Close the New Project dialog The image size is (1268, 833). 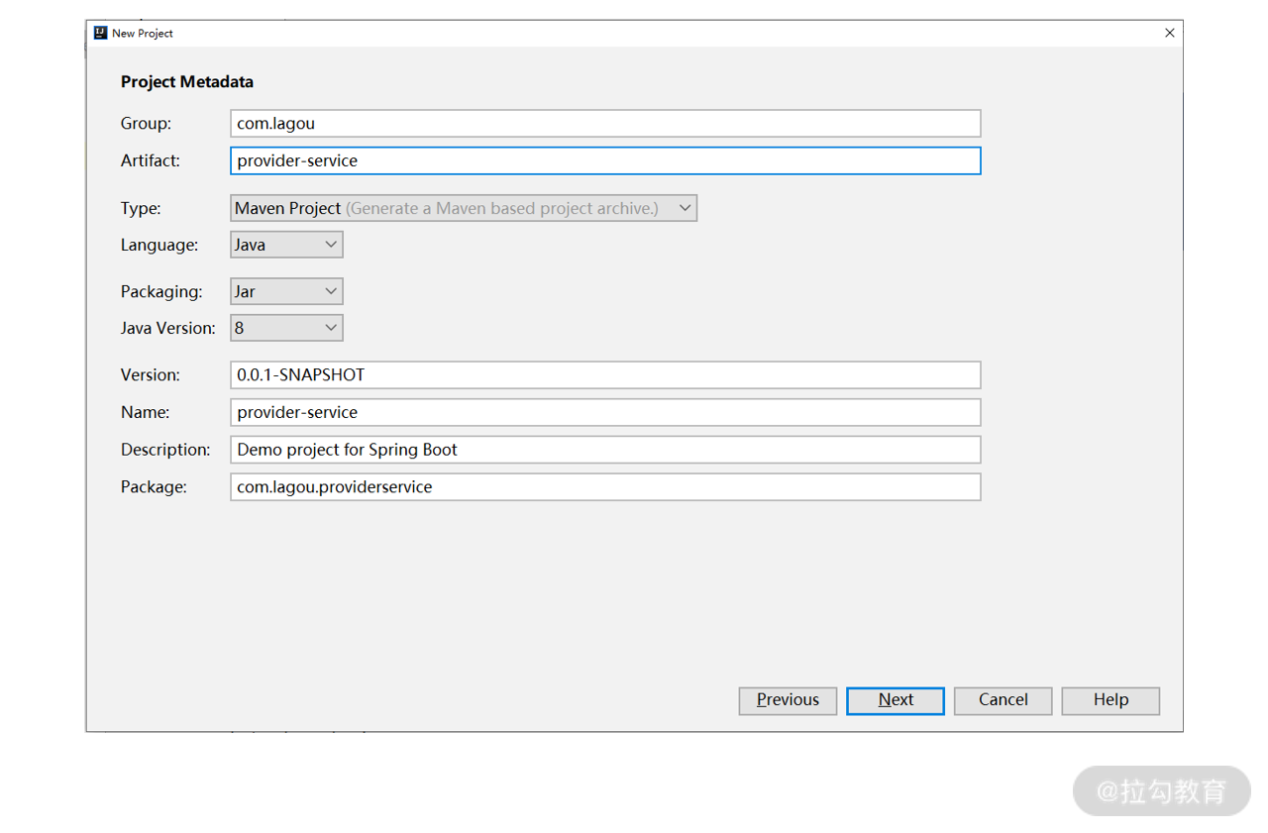point(1169,33)
